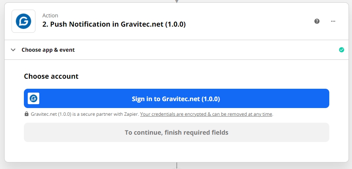Open the help question mark icon
Viewport: 352px width, 169px height.
coord(317,21)
